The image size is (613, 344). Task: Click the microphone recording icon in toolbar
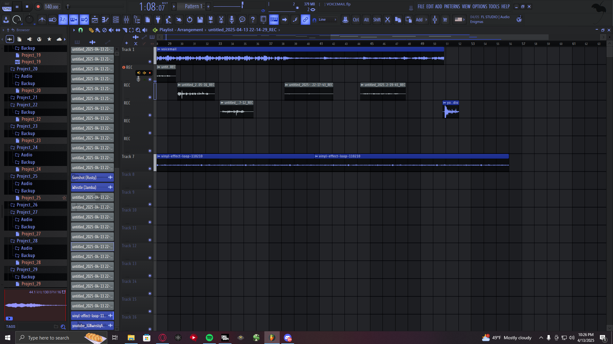232,20
